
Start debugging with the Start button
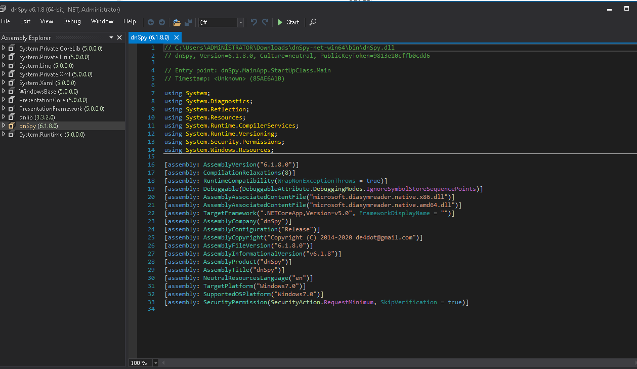288,22
